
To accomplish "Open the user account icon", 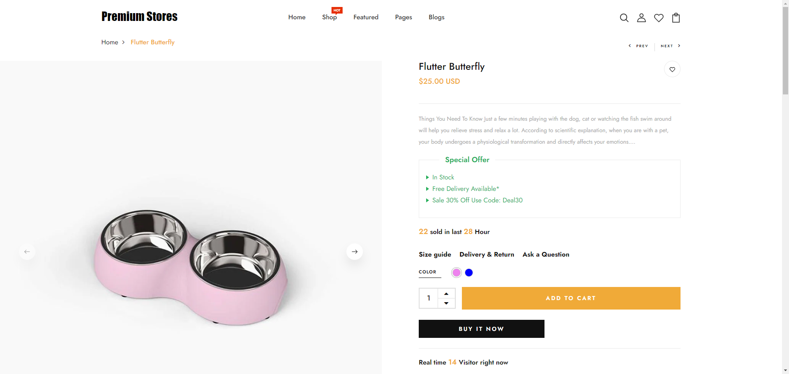I will point(641,18).
